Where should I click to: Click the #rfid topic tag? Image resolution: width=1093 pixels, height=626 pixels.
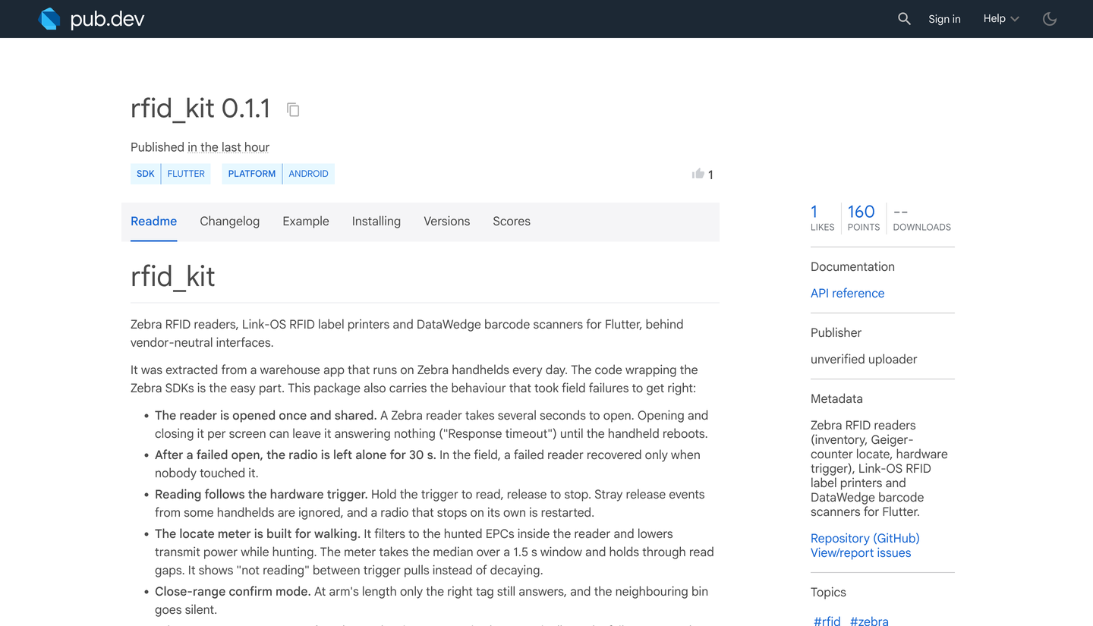pos(827,621)
